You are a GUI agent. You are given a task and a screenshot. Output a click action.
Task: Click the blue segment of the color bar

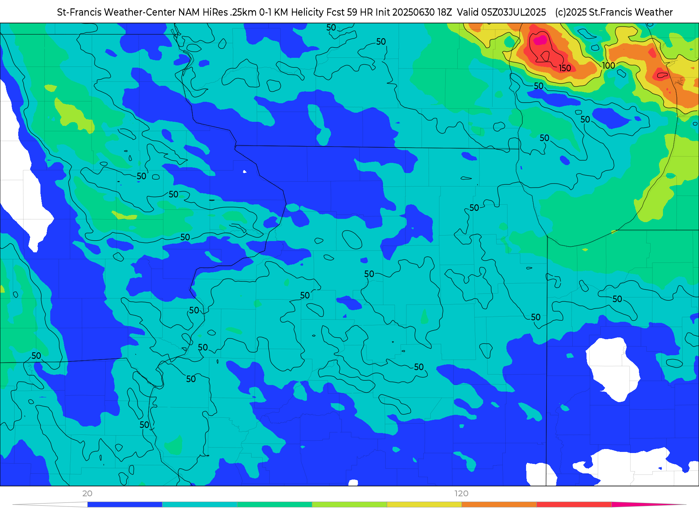[x=125, y=505]
